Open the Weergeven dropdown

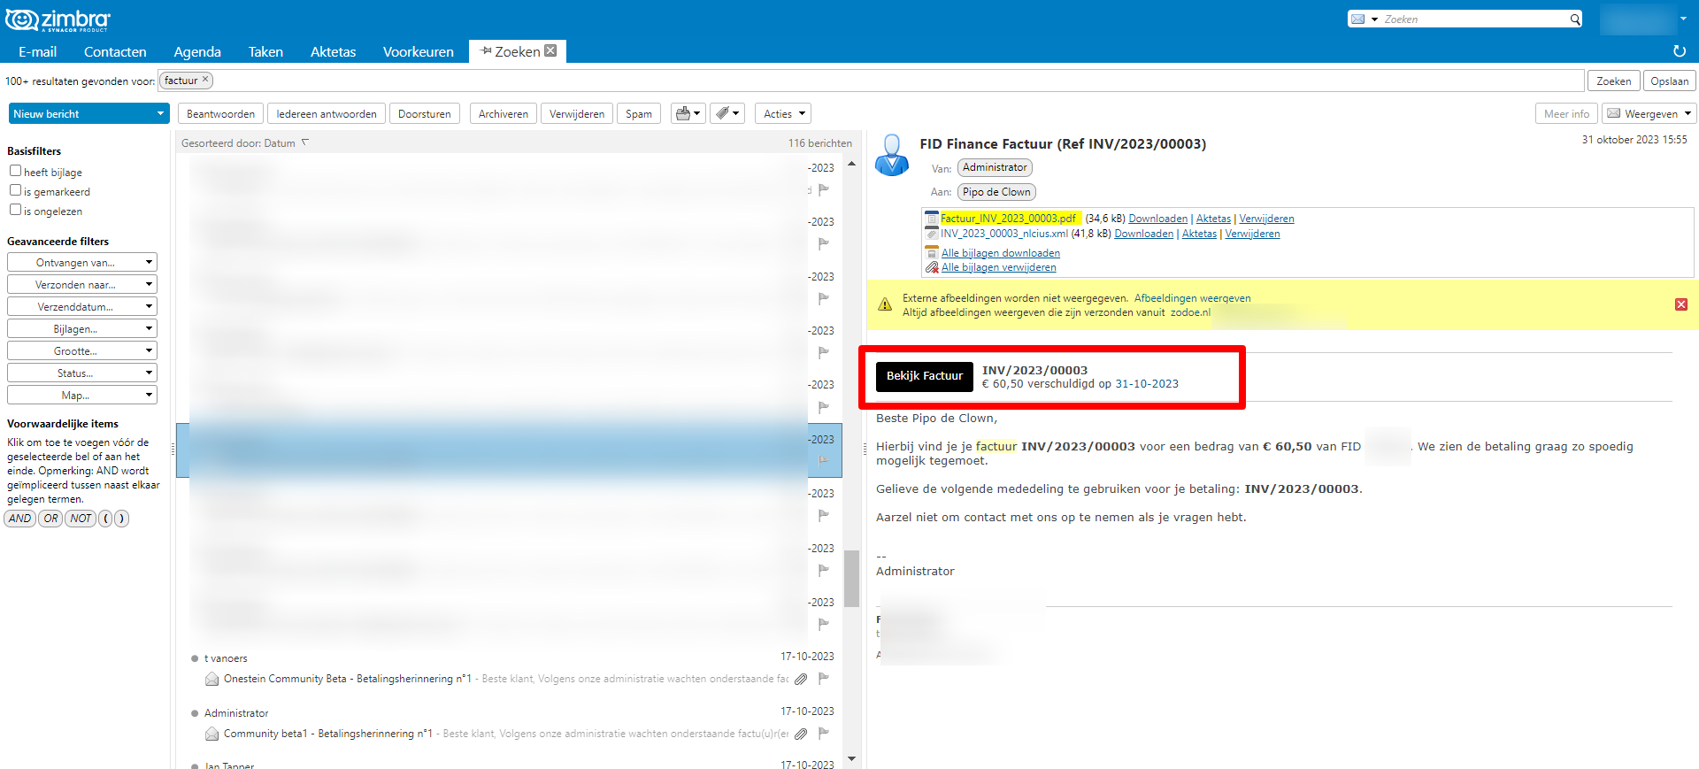(1648, 113)
